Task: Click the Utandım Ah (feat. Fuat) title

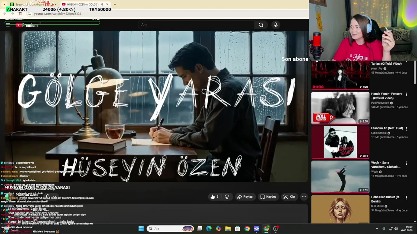Action: click(x=387, y=128)
